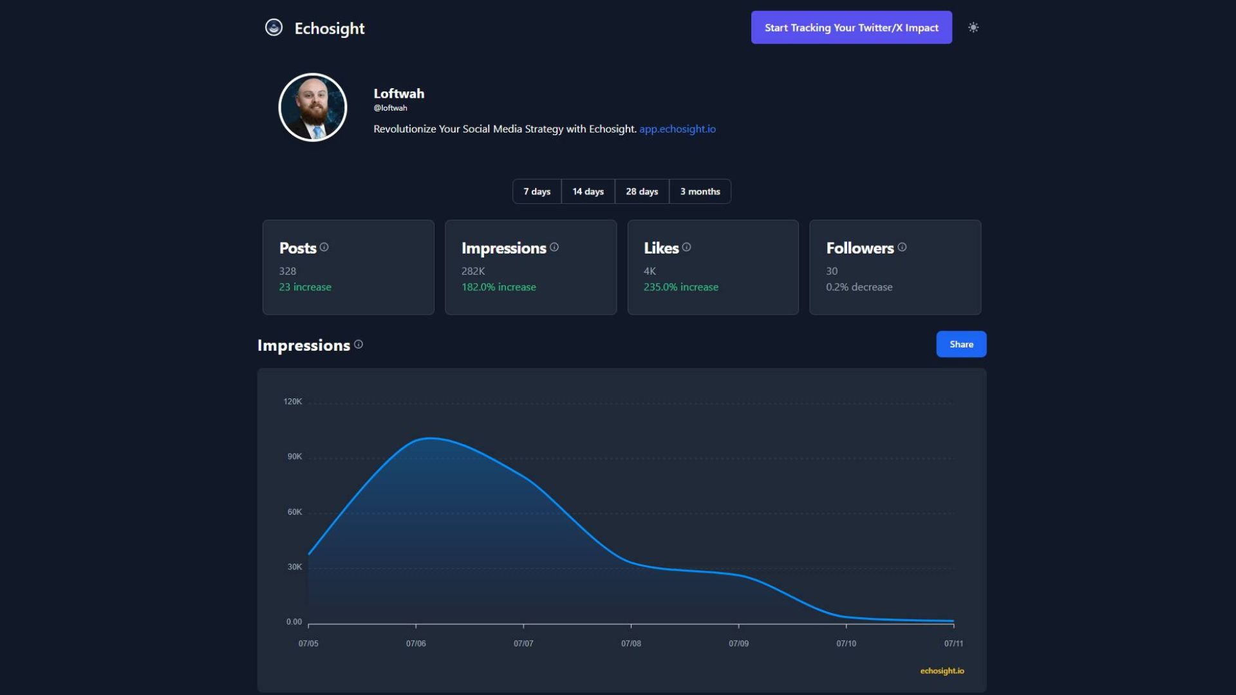Select the 14 days range tab
The width and height of the screenshot is (1236, 695).
(x=588, y=192)
